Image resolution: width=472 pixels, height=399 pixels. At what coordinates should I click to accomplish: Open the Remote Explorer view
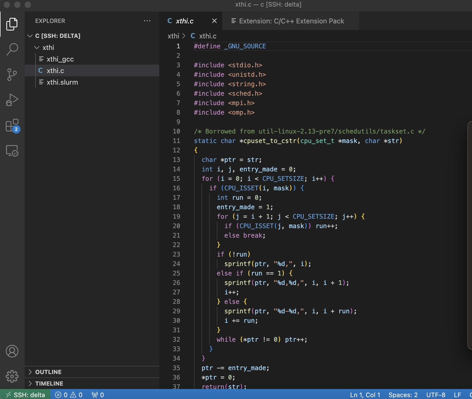tap(12, 151)
